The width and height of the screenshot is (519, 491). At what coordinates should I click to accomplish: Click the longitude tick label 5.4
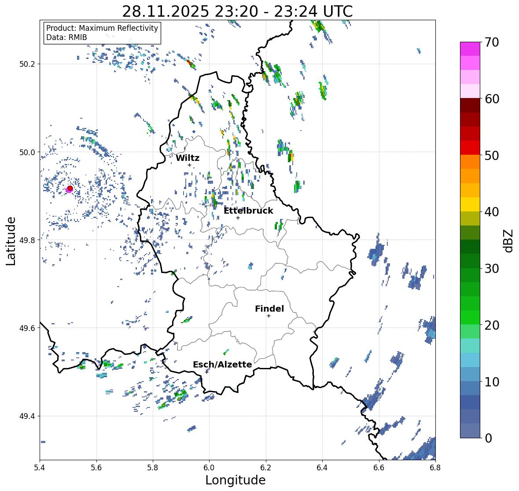point(40,467)
